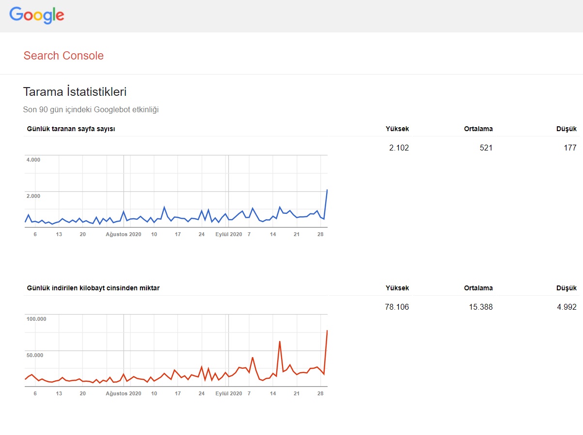Viewport: 583px width, 435px height.
Task: Click Yüksek header in pages-crawled row
Action: (397, 129)
